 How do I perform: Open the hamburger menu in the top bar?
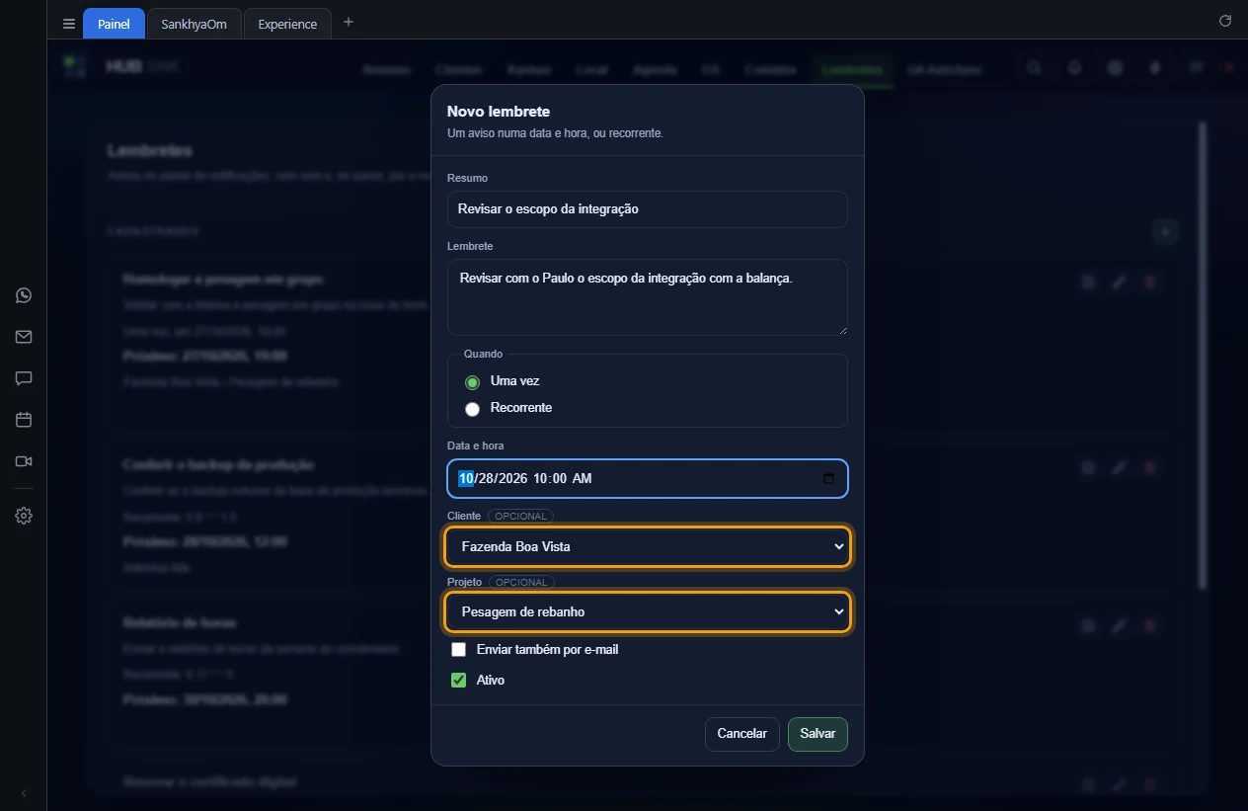68,24
